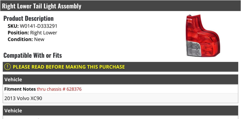Click the Position value Right Lower
Viewport: 241px width, 119px height.
tap(44, 33)
